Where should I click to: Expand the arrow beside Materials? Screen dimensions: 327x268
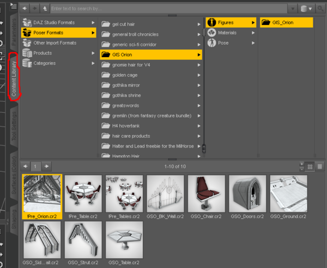point(253,33)
